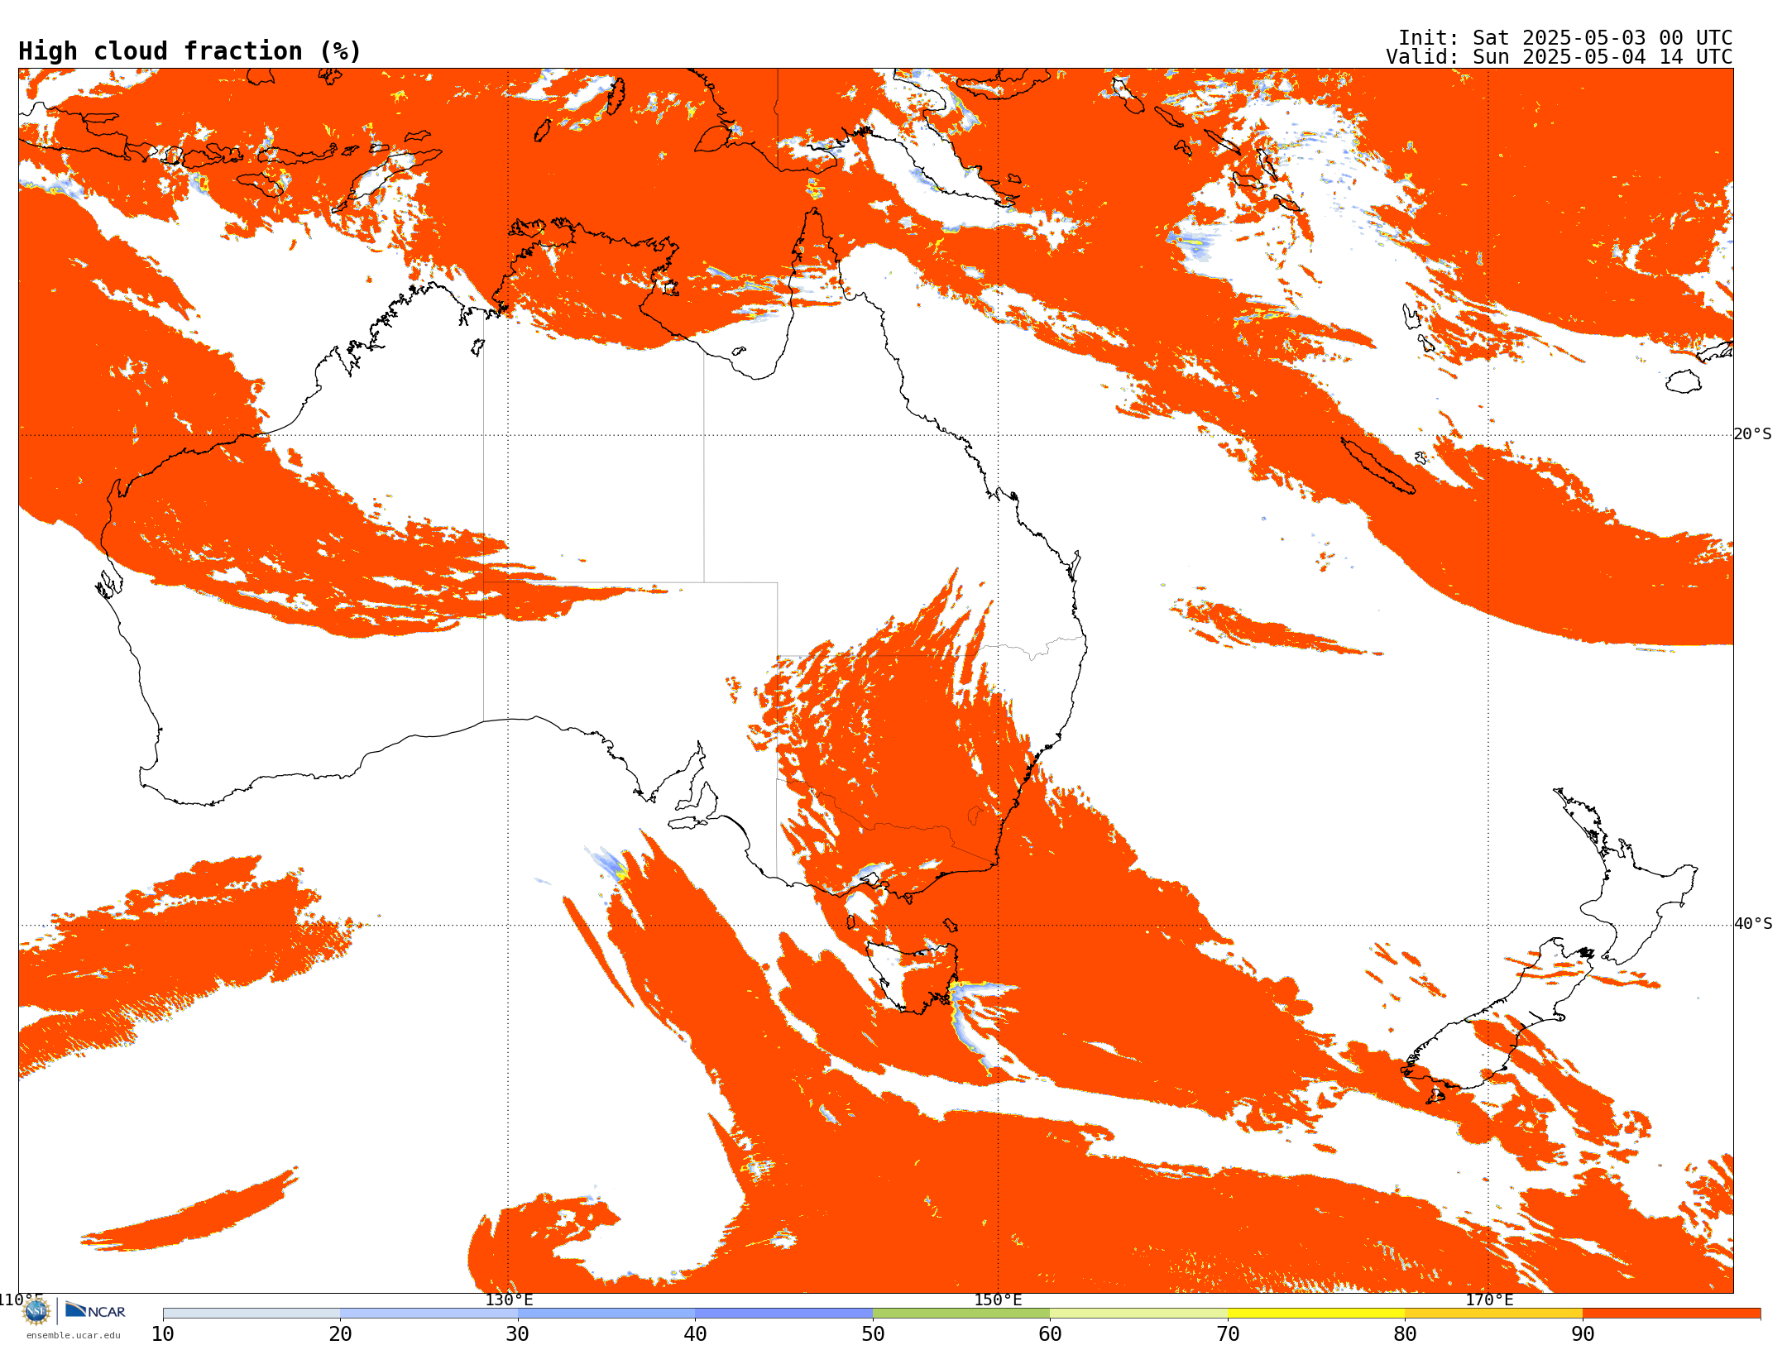Click the 130°E longitude label
1787x1345 pixels.
click(x=509, y=1300)
